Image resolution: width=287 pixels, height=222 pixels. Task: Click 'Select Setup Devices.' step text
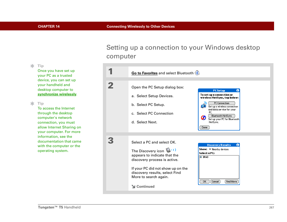(155, 96)
